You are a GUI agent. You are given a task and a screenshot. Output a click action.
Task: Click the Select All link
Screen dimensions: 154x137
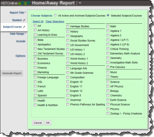point(38,22)
